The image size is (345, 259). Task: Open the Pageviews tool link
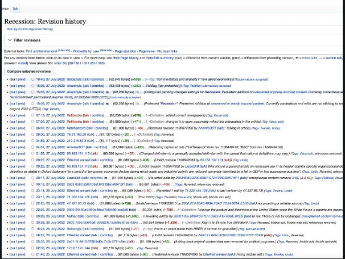point(146,51)
